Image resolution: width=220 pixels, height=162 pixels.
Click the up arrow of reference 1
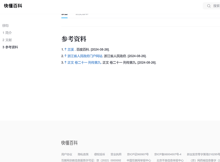pyautogui.click(x=65, y=49)
